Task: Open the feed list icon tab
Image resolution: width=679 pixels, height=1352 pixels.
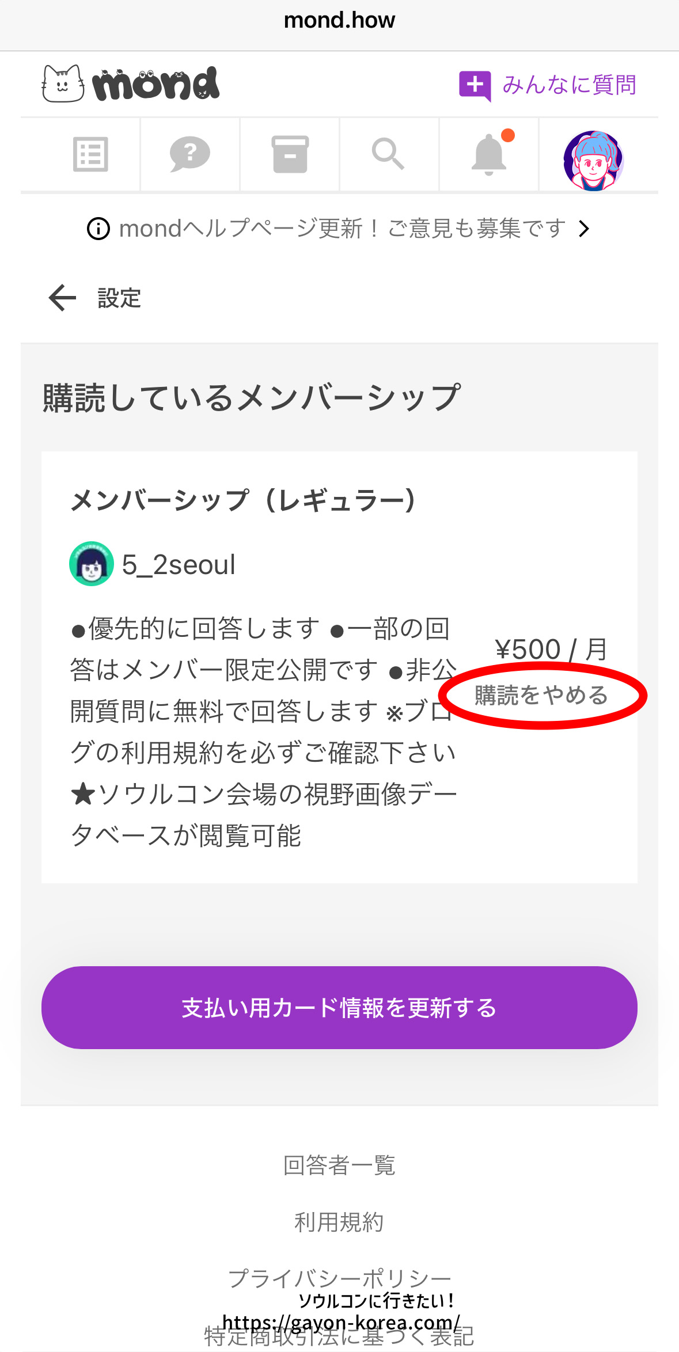Action: coord(90,154)
